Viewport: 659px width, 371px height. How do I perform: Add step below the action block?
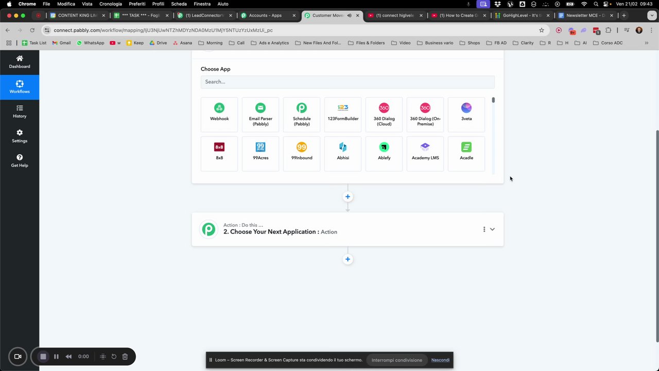tap(348, 259)
